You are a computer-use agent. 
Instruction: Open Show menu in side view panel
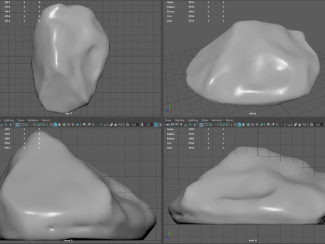click(x=204, y=120)
